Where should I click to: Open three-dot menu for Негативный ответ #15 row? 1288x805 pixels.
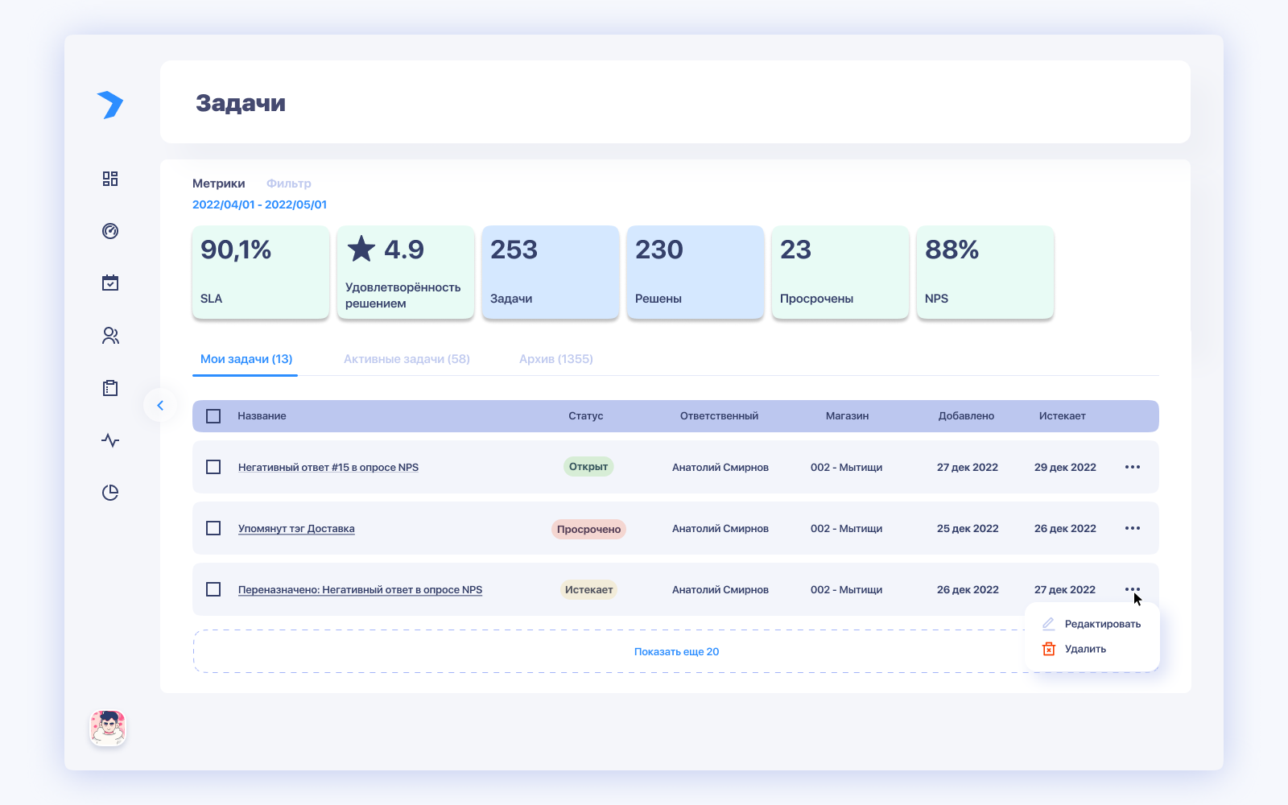tap(1133, 467)
